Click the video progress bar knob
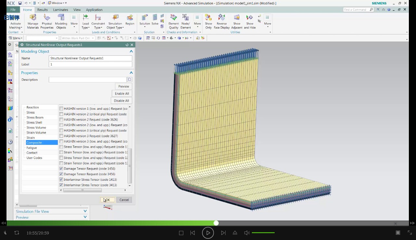The image size is (416, 240). 216,223
